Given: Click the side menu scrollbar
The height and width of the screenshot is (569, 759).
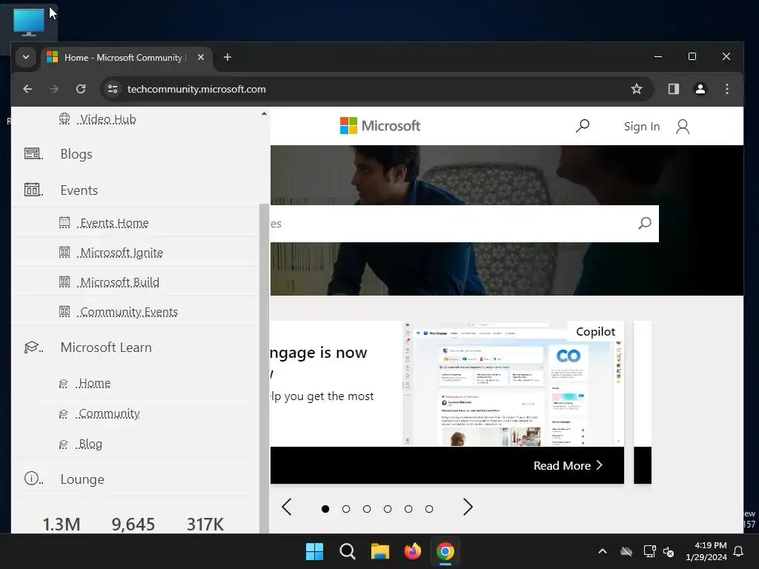Looking at the screenshot, I should click(264, 367).
